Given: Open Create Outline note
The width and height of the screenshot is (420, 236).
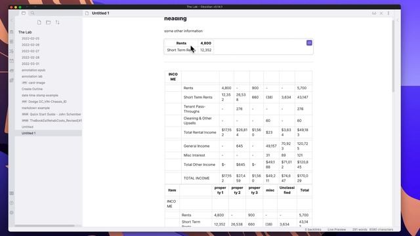Looking at the screenshot, I should point(32,89).
